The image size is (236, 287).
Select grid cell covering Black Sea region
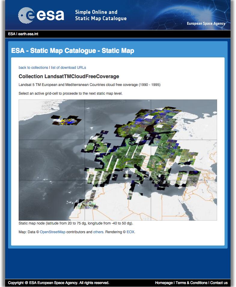(x=184, y=160)
